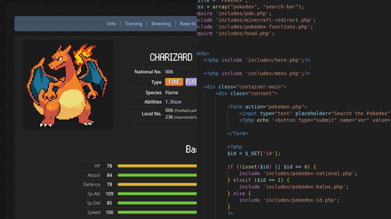Click the 'includes/pdo.php' code line

[x=234, y=13]
